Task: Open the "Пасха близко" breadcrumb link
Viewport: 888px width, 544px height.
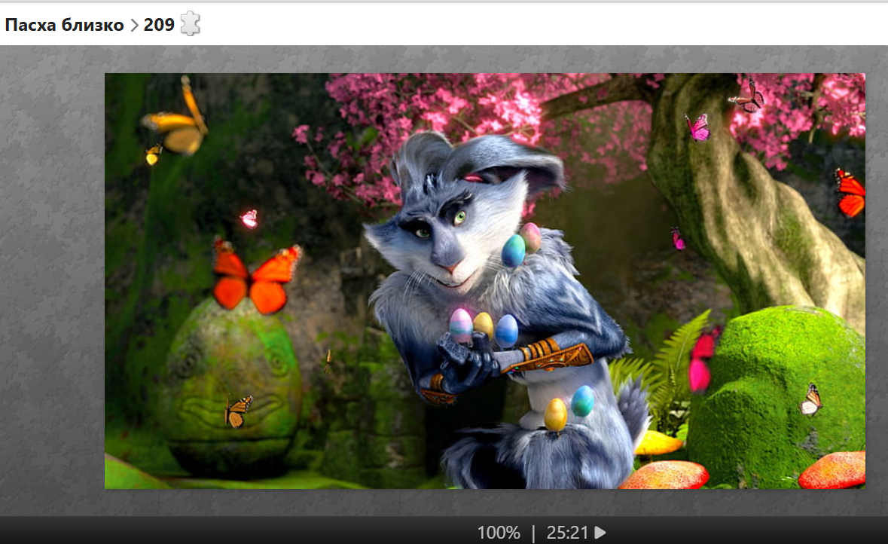Action: click(x=64, y=25)
